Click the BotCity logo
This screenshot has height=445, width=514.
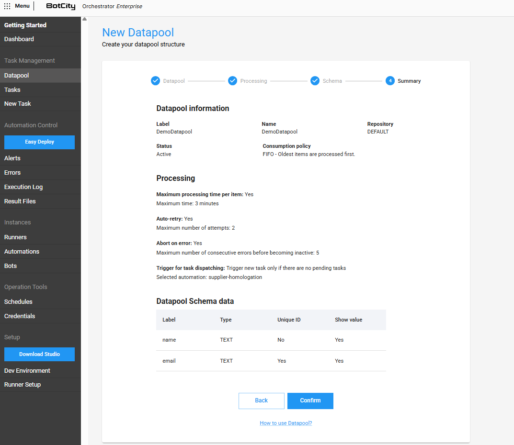[61, 6]
